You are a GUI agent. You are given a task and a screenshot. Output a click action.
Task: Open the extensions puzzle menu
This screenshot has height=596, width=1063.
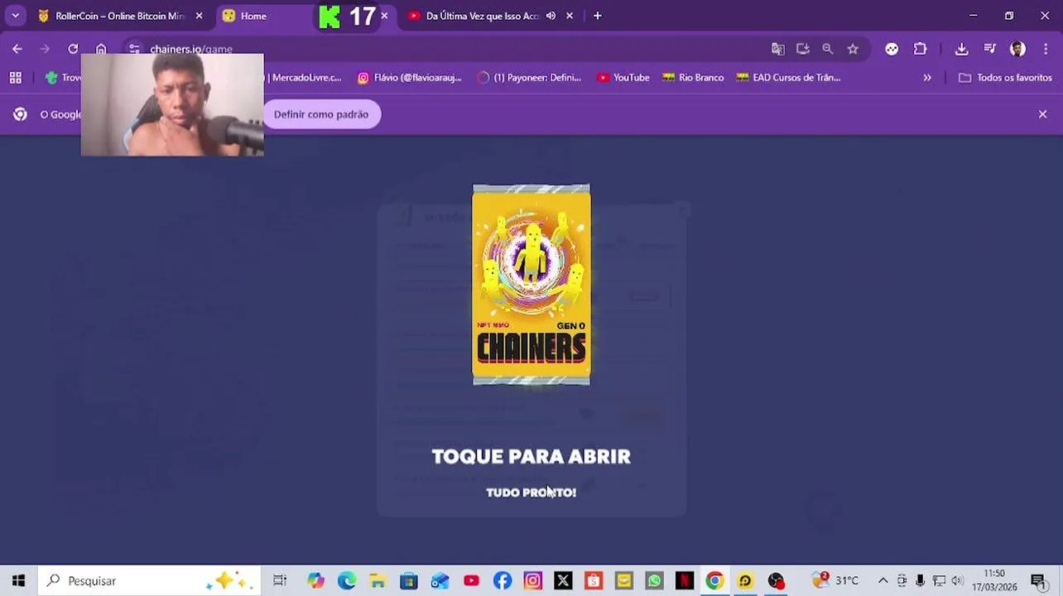coord(920,49)
